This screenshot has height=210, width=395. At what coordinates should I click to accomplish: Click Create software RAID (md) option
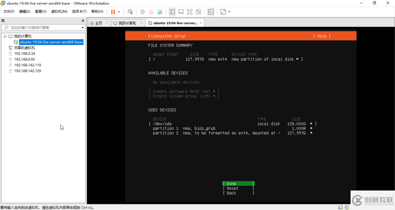pyautogui.click(x=184, y=91)
